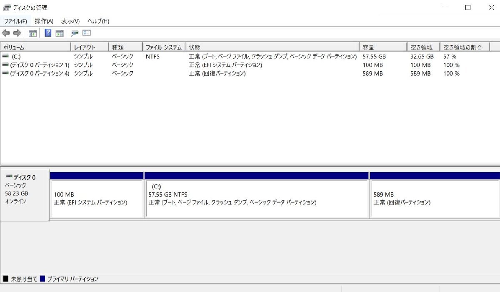Sort by the 容量 column header

tap(383, 47)
